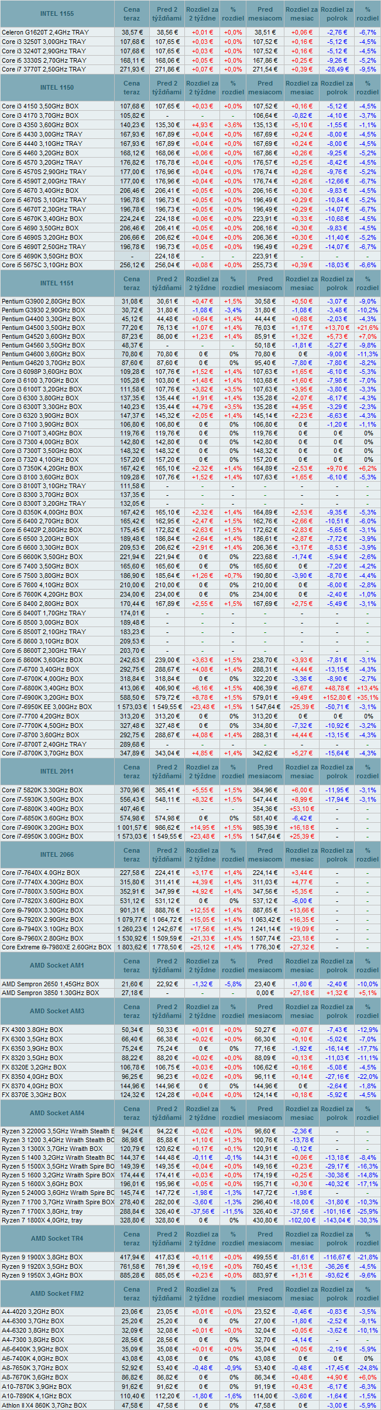Select the A8-7650K 3,7GHz BOX row name
This screenshot has height=1410, width=381.
pos(35,1368)
